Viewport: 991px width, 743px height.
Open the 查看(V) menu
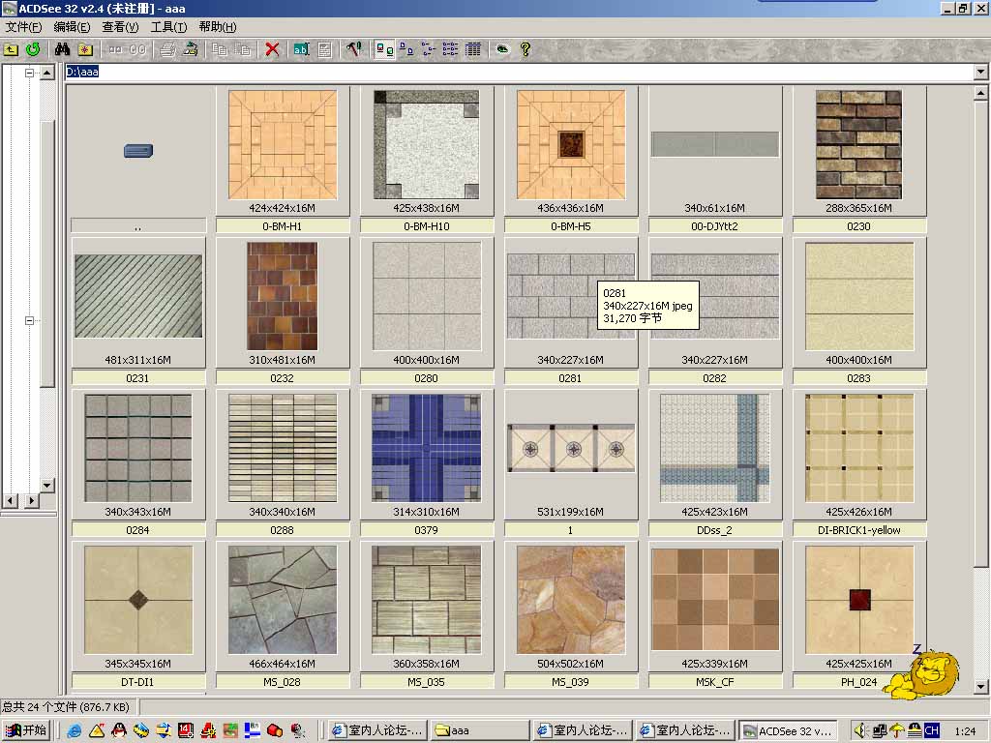(x=120, y=27)
